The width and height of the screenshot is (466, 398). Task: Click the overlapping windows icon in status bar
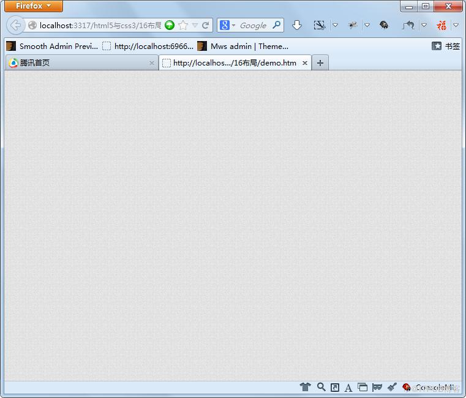click(363, 388)
